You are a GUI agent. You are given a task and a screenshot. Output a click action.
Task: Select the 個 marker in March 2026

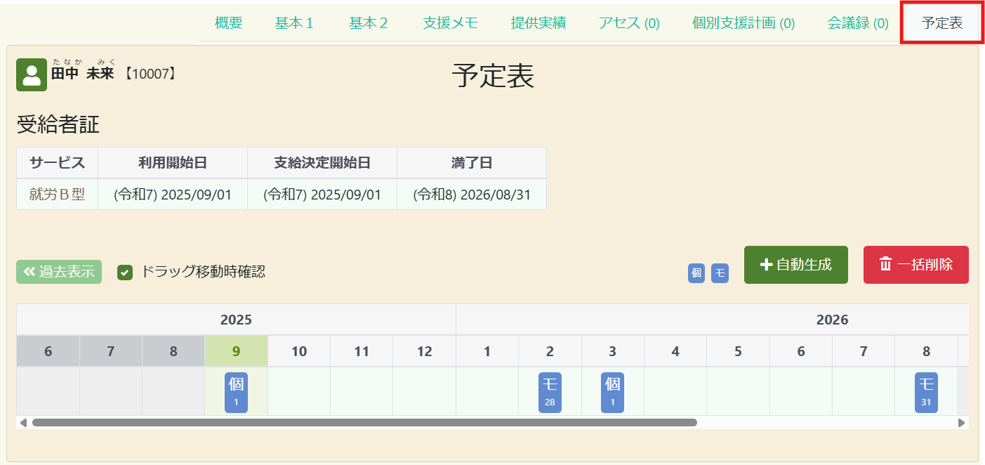[x=612, y=392]
